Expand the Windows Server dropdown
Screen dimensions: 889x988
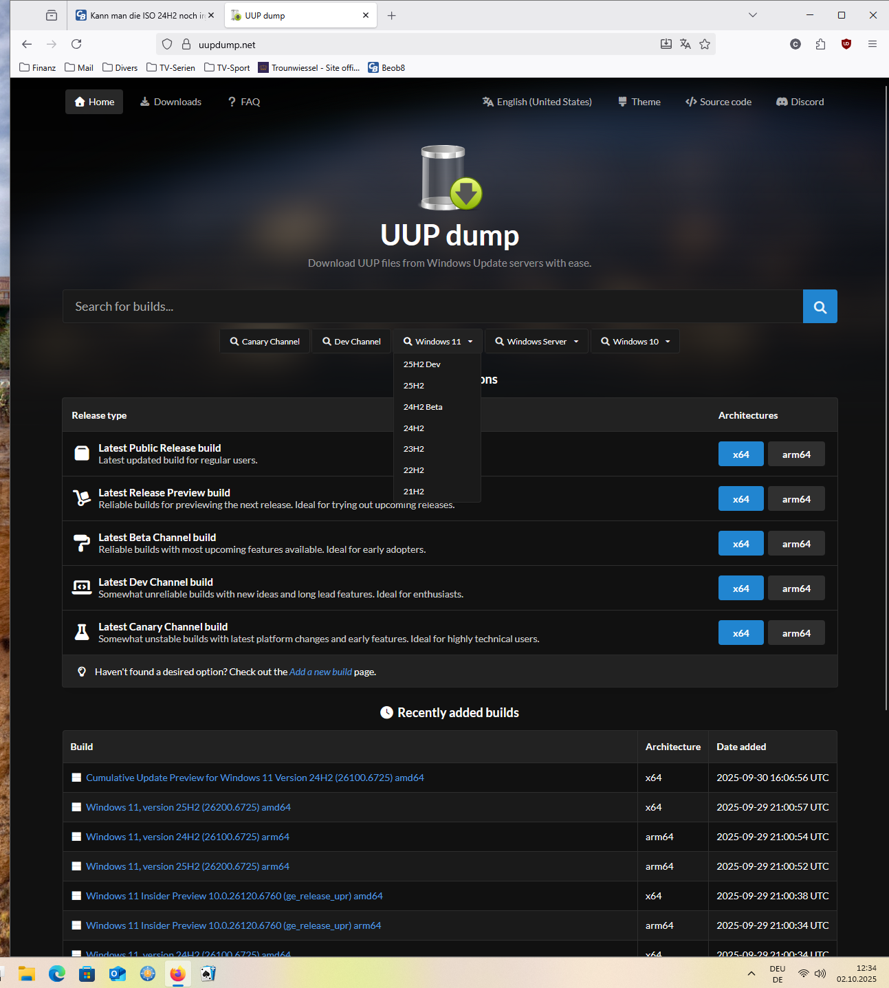pos(537,342)
